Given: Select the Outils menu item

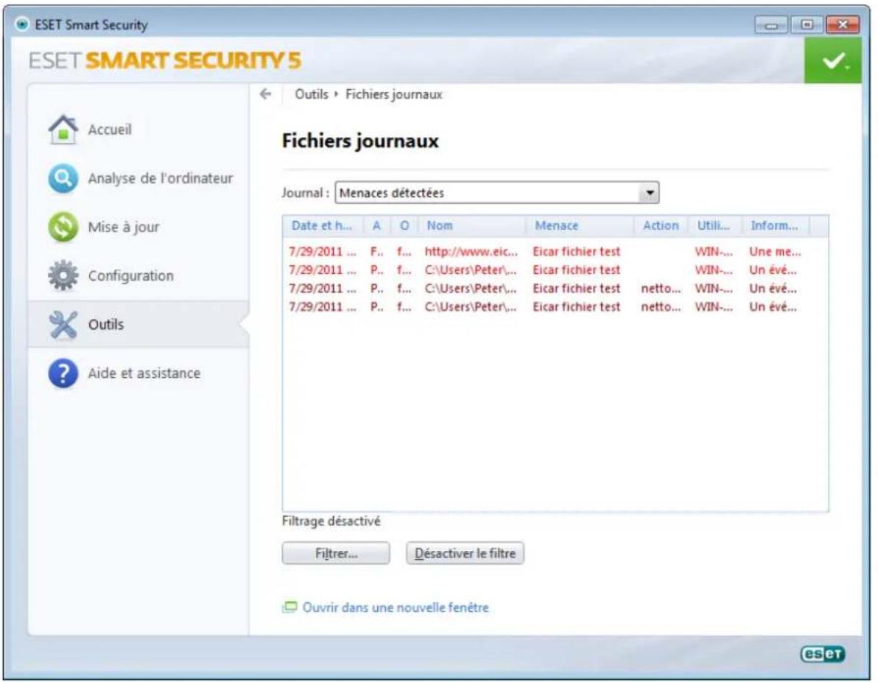Looking at the screenshot, I should coord(138,325).
